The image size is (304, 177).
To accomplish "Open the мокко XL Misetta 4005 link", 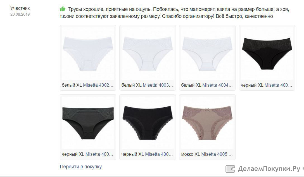I will click(x=207, y=154).
